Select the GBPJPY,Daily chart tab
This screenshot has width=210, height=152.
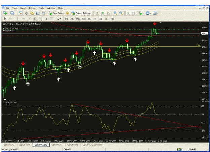(x=41, y=145)
